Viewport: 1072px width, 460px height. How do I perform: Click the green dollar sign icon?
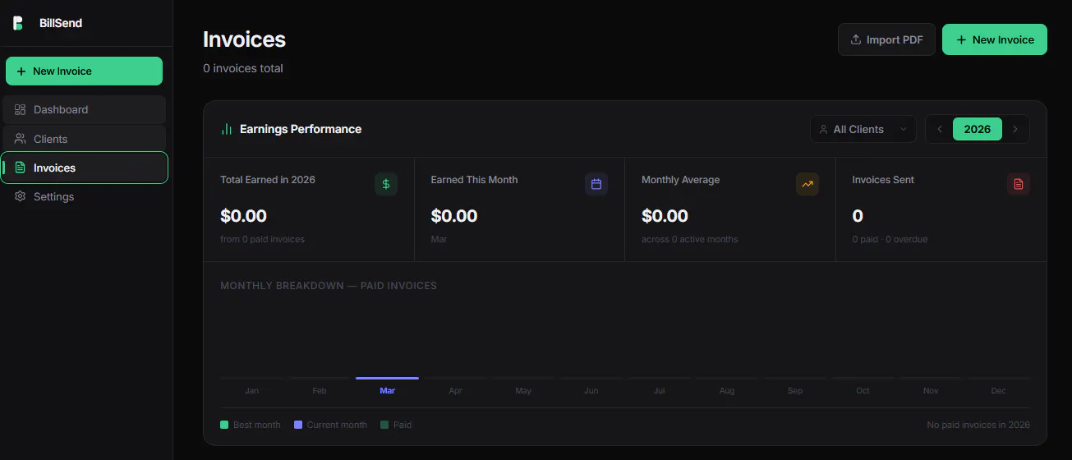[386, 184]
